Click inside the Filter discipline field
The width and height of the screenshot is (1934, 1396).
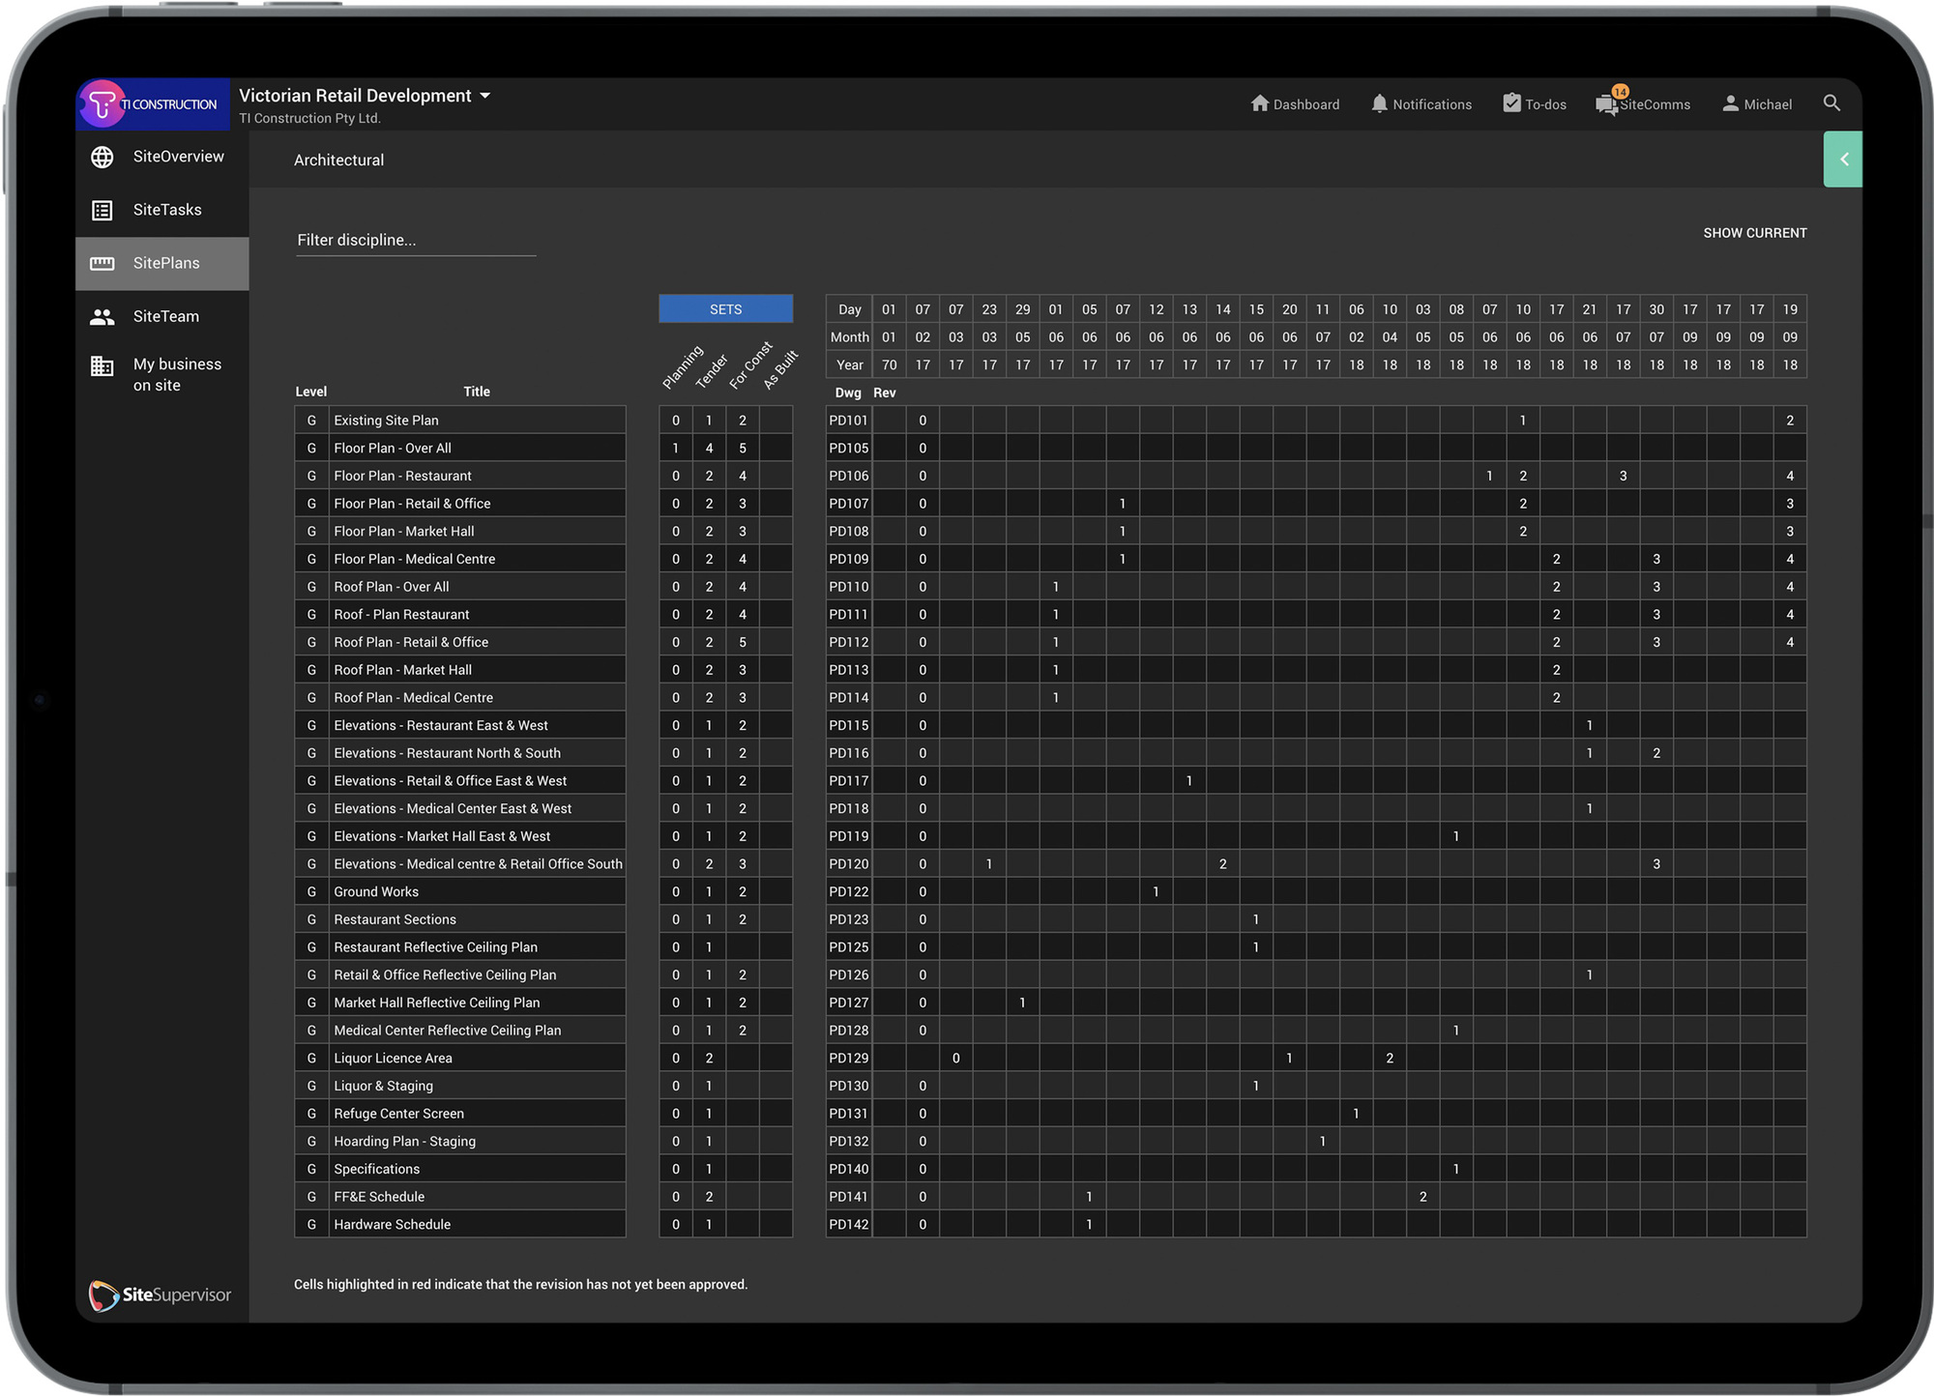point(416,240)
